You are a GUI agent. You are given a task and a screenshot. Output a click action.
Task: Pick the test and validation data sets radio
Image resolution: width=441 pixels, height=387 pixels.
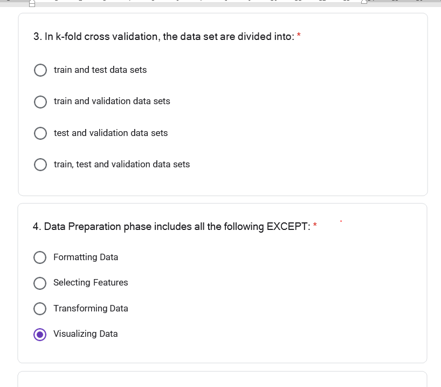[40, 133]
